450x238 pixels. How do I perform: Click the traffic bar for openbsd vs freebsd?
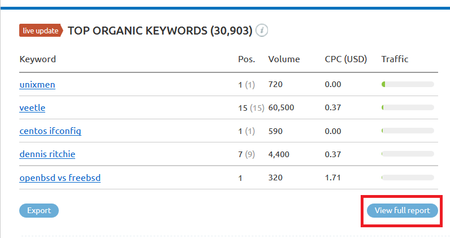click(x=408, y=178)
